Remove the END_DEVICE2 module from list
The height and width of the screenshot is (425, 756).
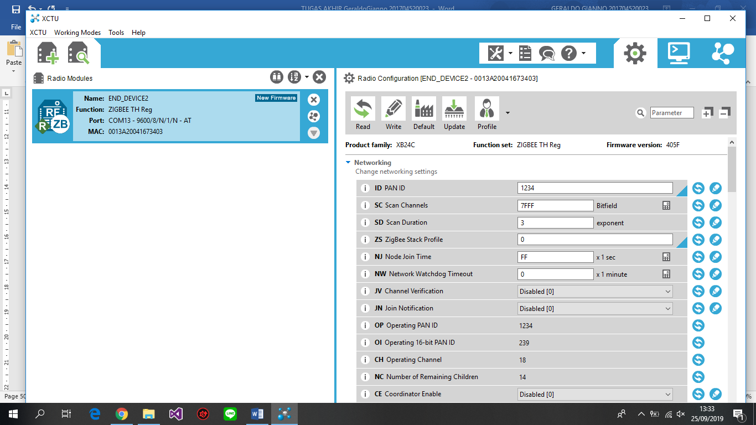pos(314,100)
